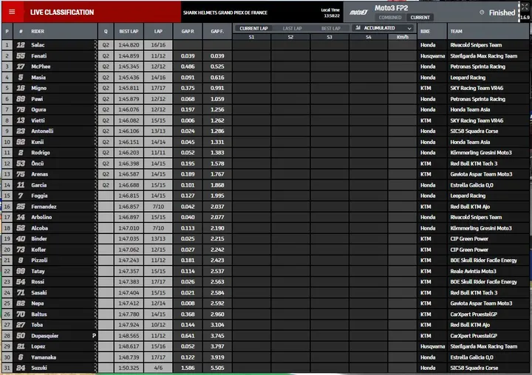
Task: Click the clock icon beside Finished
Action: 482,13
